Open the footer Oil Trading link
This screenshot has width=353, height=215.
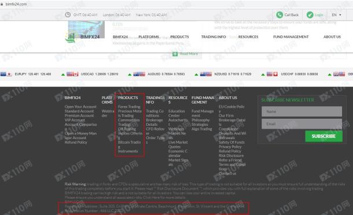127,129
